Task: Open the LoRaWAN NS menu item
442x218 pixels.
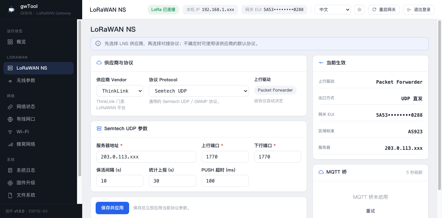Action: pyautogui.click(x=38, y=68)
